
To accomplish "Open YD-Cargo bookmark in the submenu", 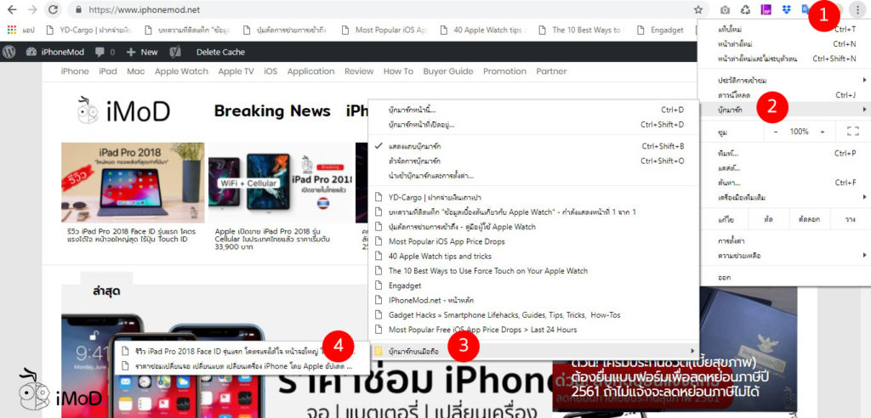I will pos(533,197).
